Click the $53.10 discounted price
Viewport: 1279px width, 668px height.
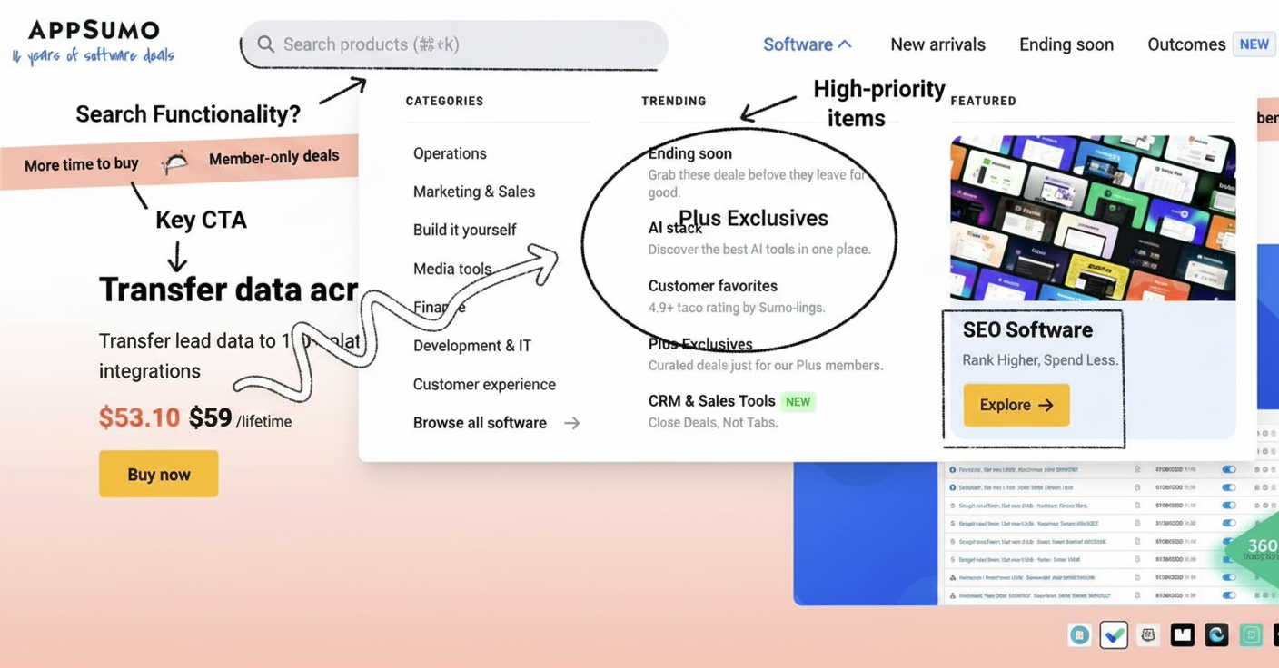[x=140, y=417]
